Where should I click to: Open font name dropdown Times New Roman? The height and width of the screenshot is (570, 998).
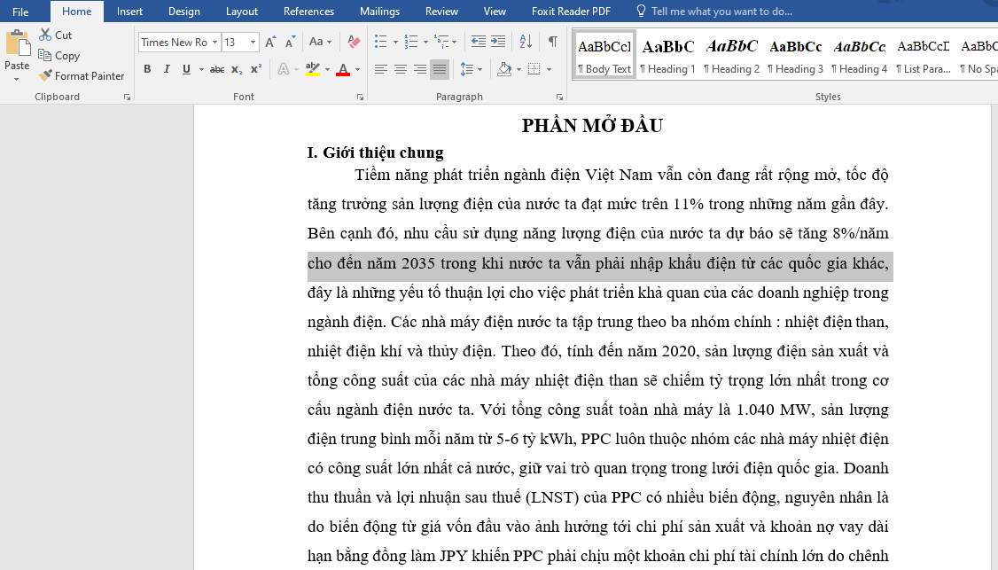click(215, 42)
